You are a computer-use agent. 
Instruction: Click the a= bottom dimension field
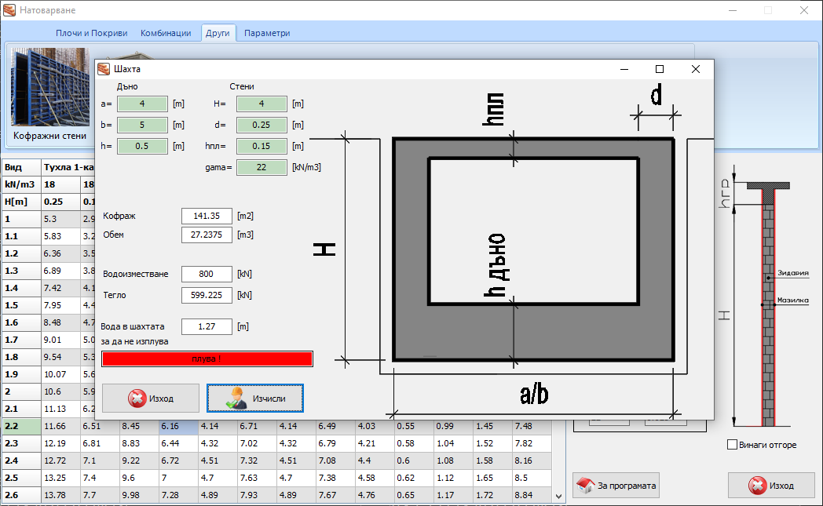[x=142, y=104]
